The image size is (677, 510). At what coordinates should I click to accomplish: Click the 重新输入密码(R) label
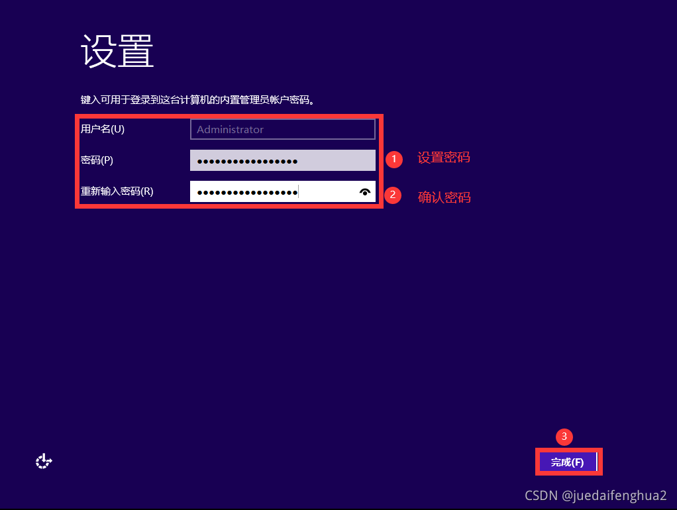pyautogui.click(x=117, y=191)
